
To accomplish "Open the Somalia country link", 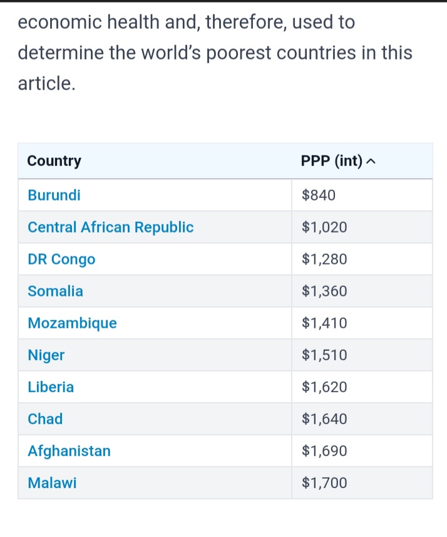I will pos(56,291).
